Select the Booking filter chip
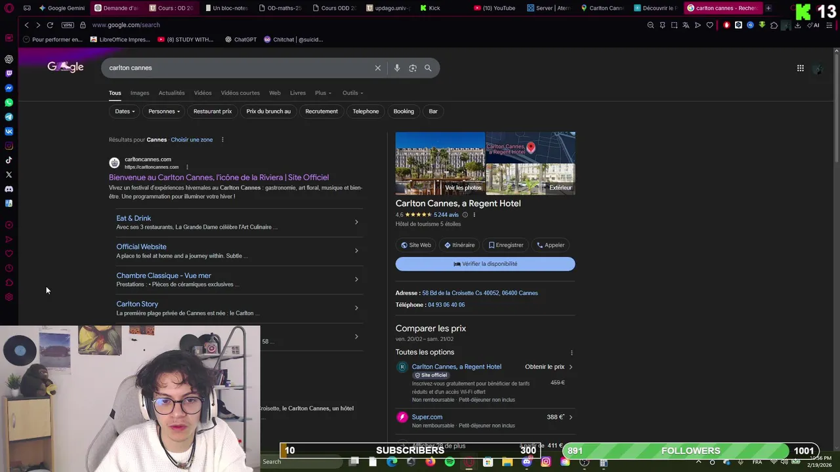This screenshot has width=840, height=472. point(404,111)
